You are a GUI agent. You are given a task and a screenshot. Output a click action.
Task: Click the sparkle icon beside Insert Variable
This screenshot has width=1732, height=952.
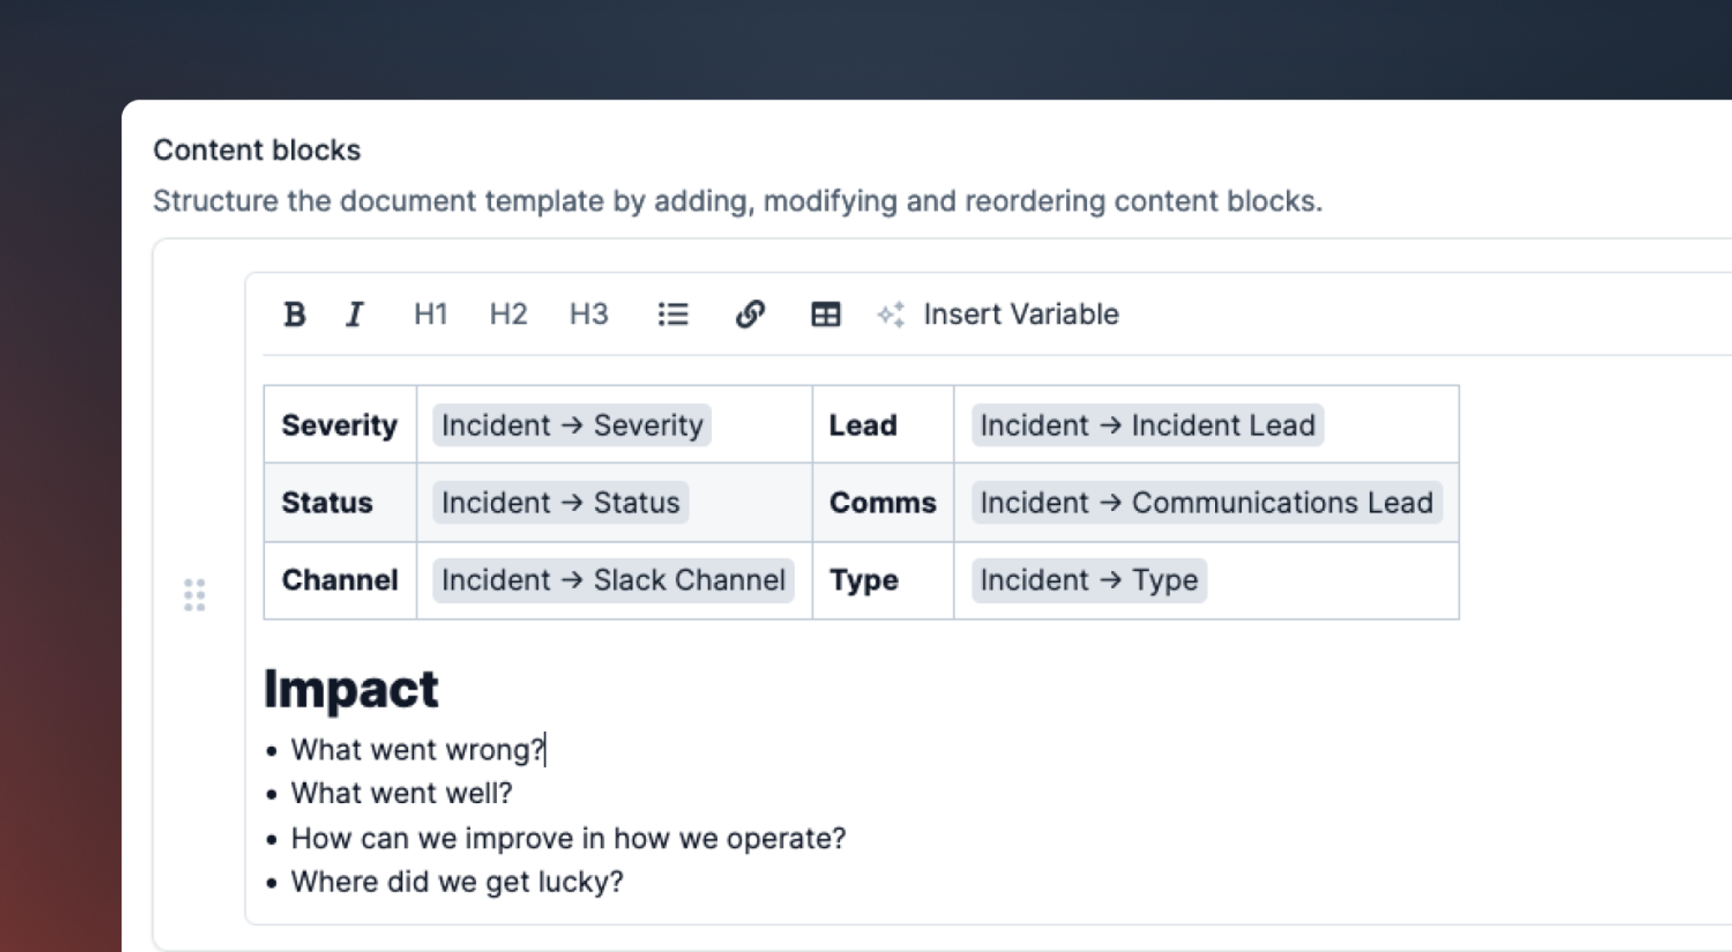[x=891, y=314]
